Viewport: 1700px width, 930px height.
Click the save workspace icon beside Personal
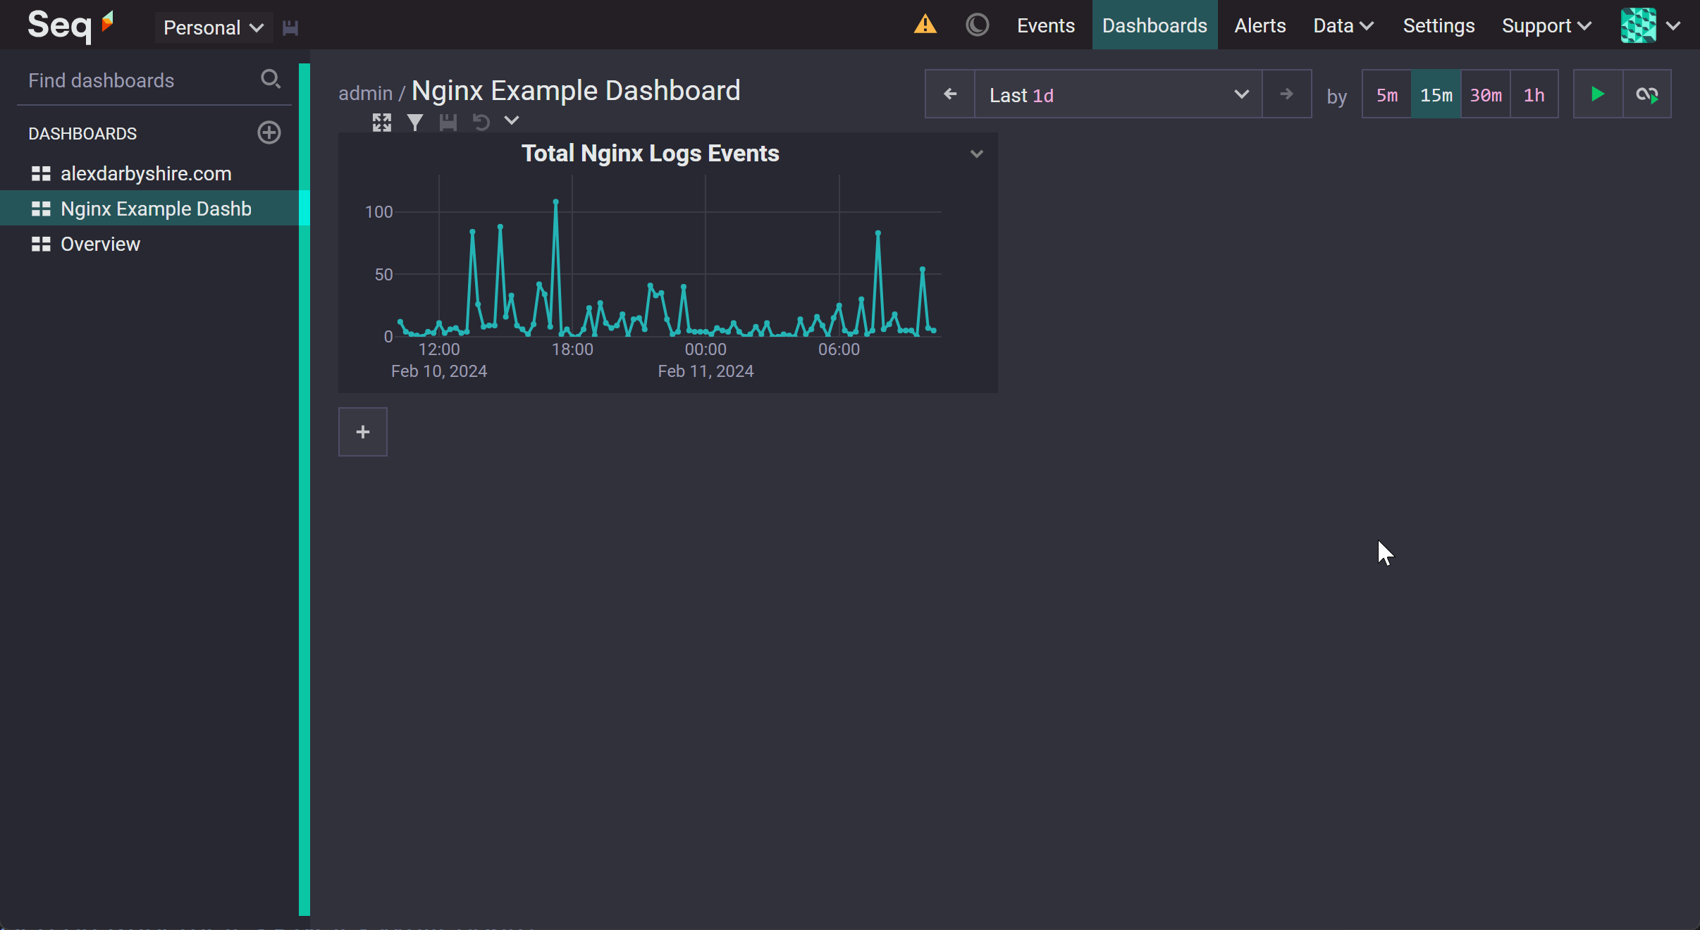[x=290, y=27]
